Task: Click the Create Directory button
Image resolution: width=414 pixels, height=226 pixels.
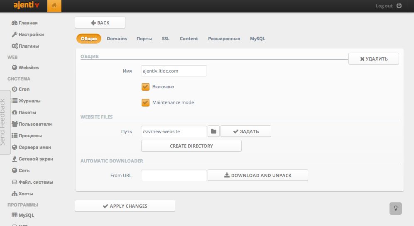Action: coord(191,146)
